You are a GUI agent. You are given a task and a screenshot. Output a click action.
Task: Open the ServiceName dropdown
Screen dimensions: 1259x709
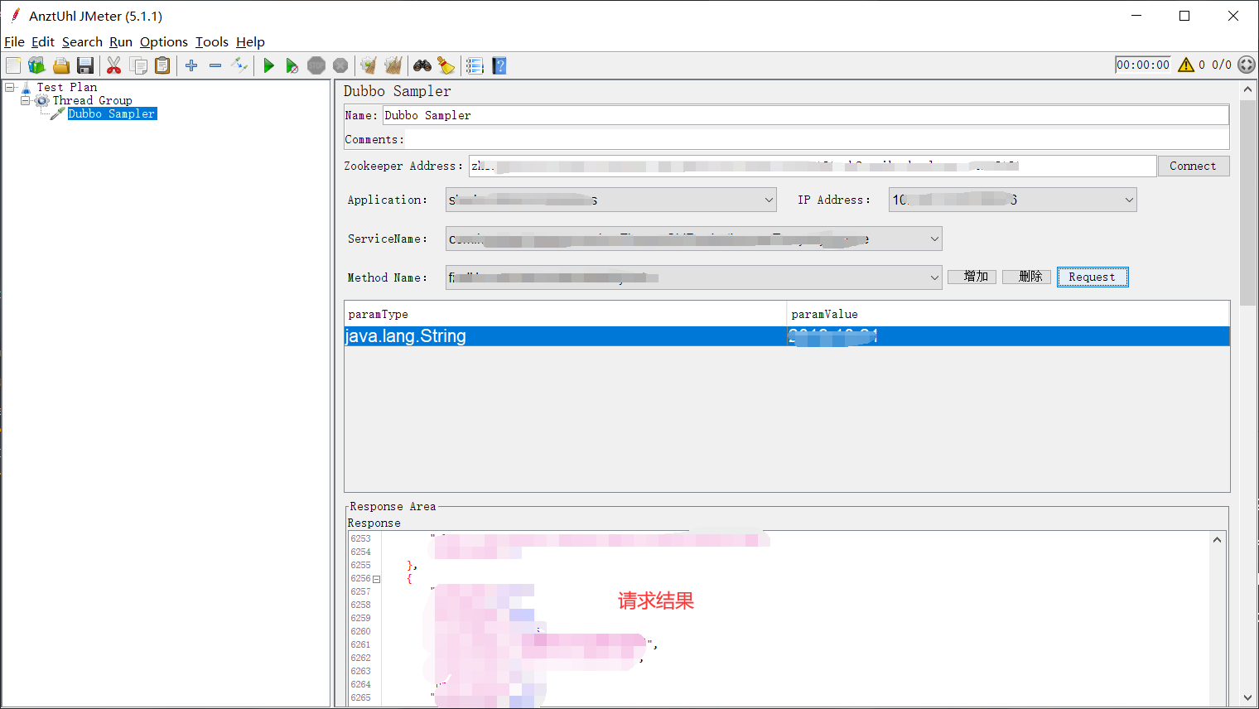pyautogui.click(x=934, y=239)
